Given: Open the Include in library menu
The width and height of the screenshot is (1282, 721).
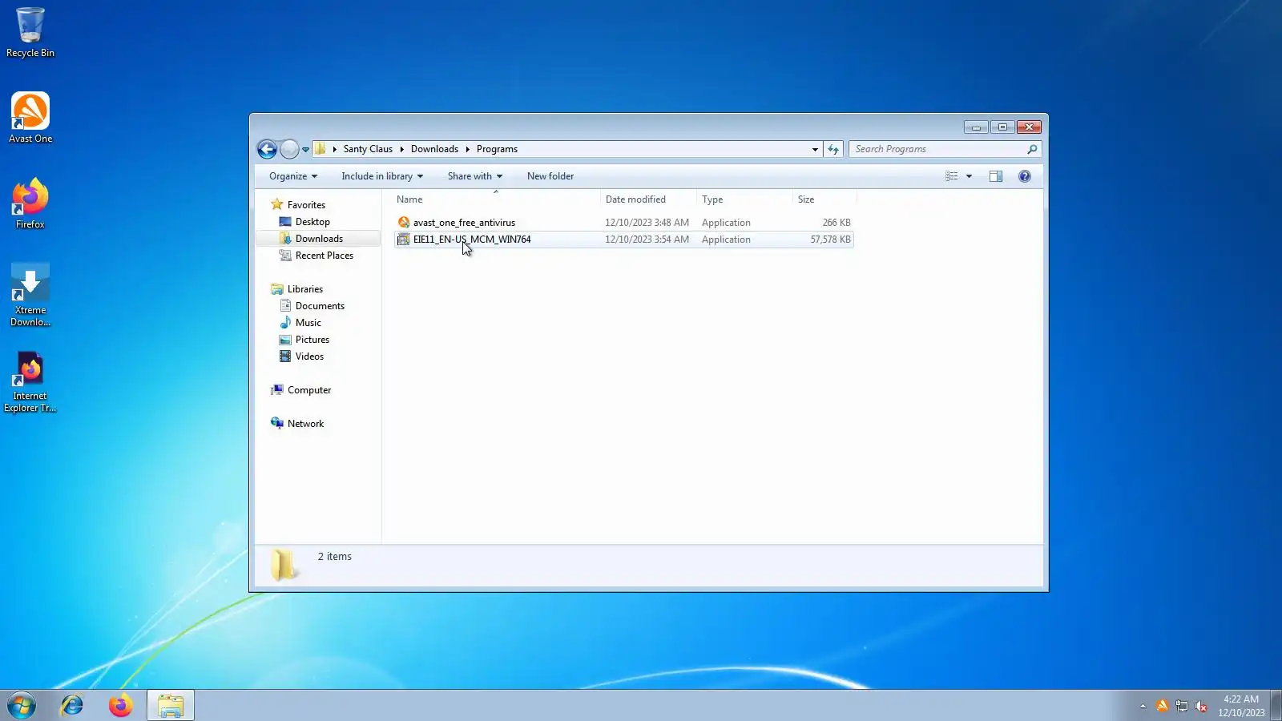Looking at the screenshot, I should coord(382,176).
